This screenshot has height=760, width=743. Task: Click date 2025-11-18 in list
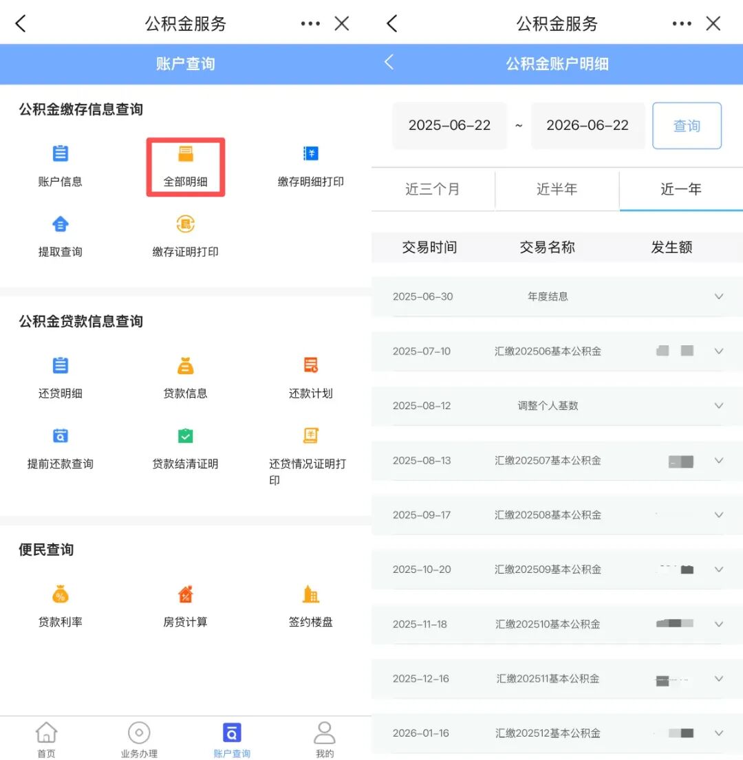click(420, 624)
